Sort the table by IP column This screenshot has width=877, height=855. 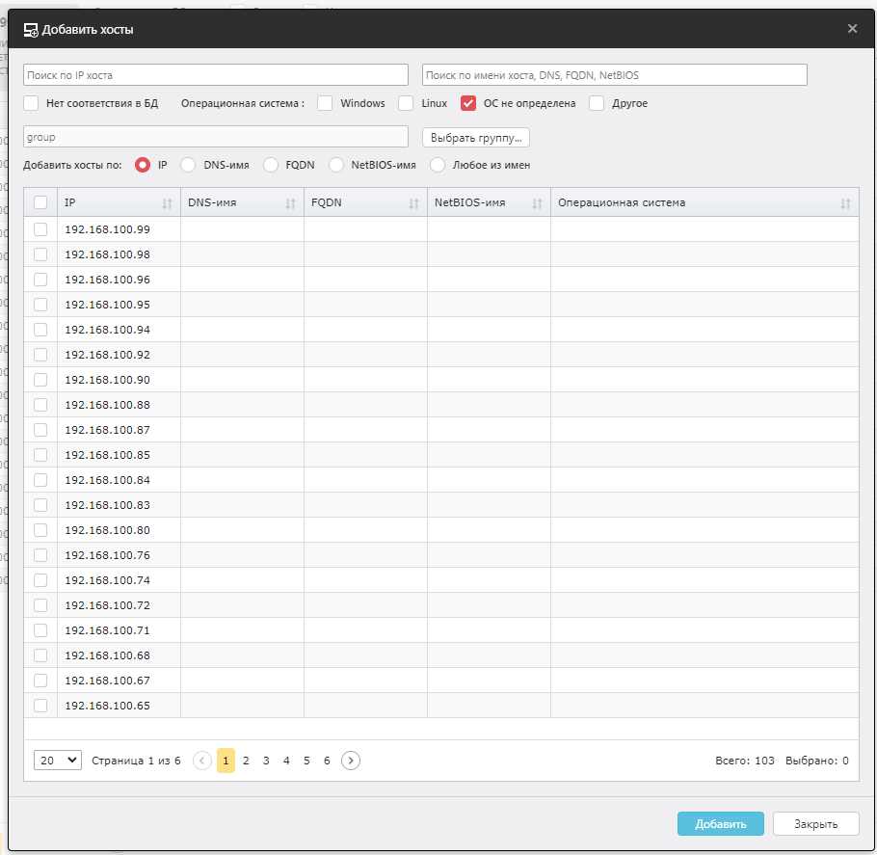point(167,203)
